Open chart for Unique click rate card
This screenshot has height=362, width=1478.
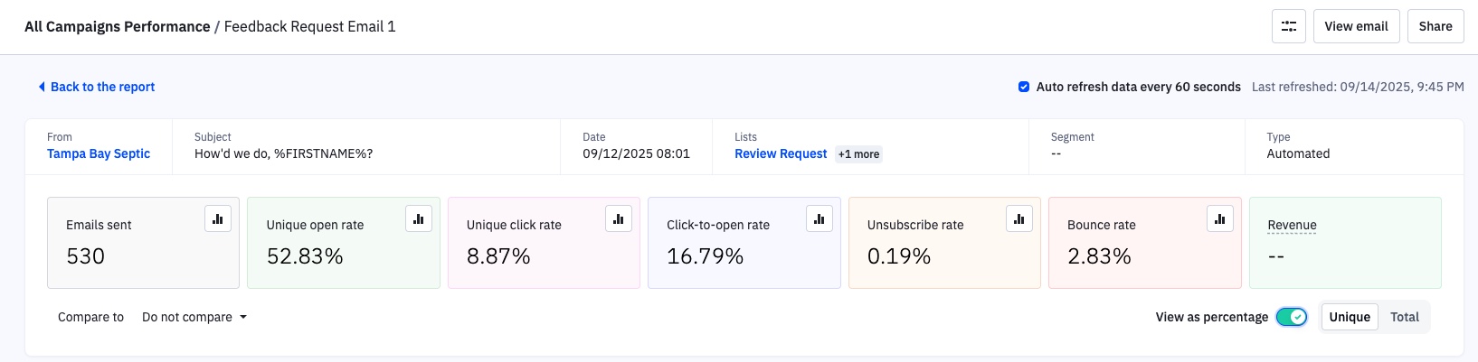click(619, 218)
